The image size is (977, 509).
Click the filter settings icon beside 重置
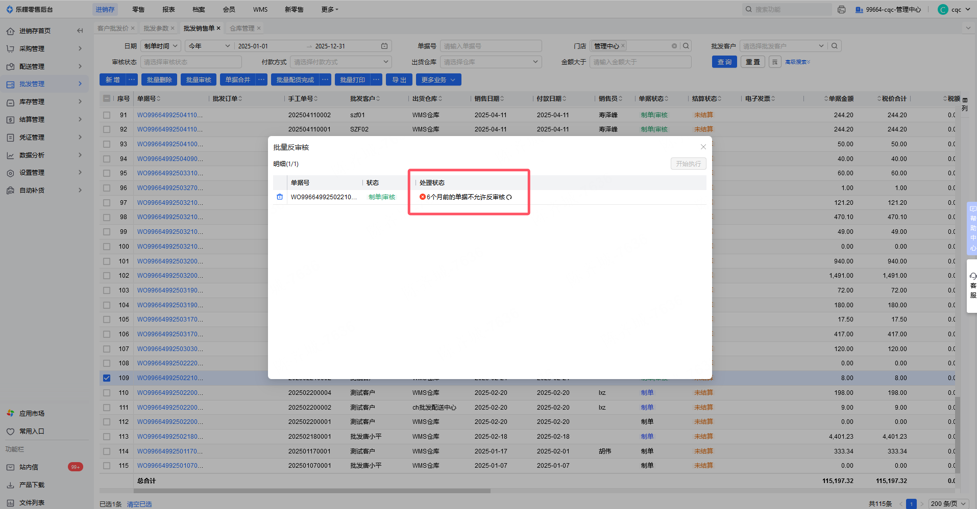(775, 62)
